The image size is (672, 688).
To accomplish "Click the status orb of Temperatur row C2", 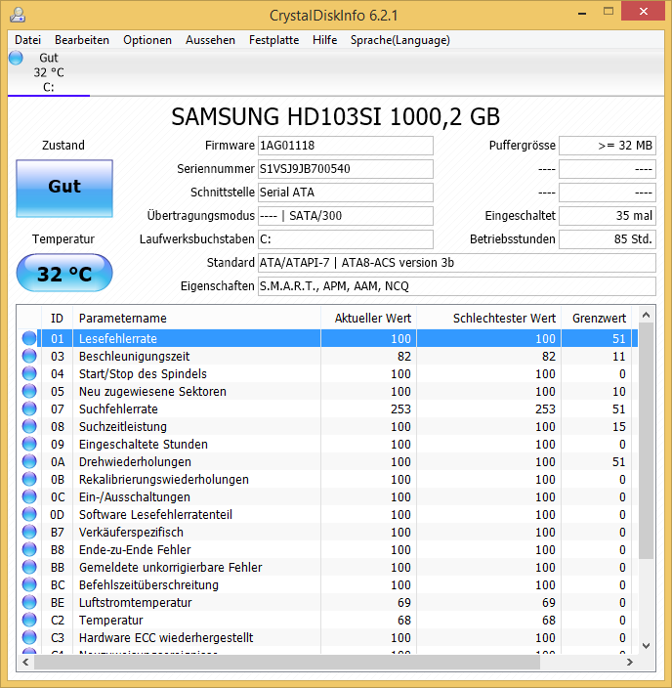I will (x=29, y=620).
